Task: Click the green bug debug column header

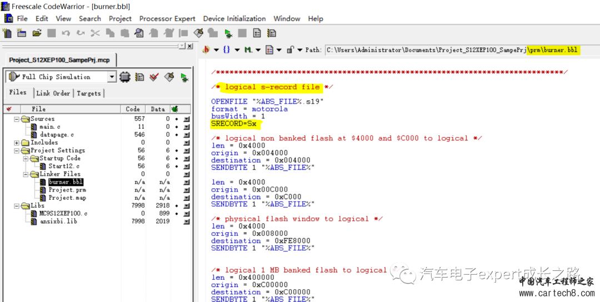Action: 176,109
